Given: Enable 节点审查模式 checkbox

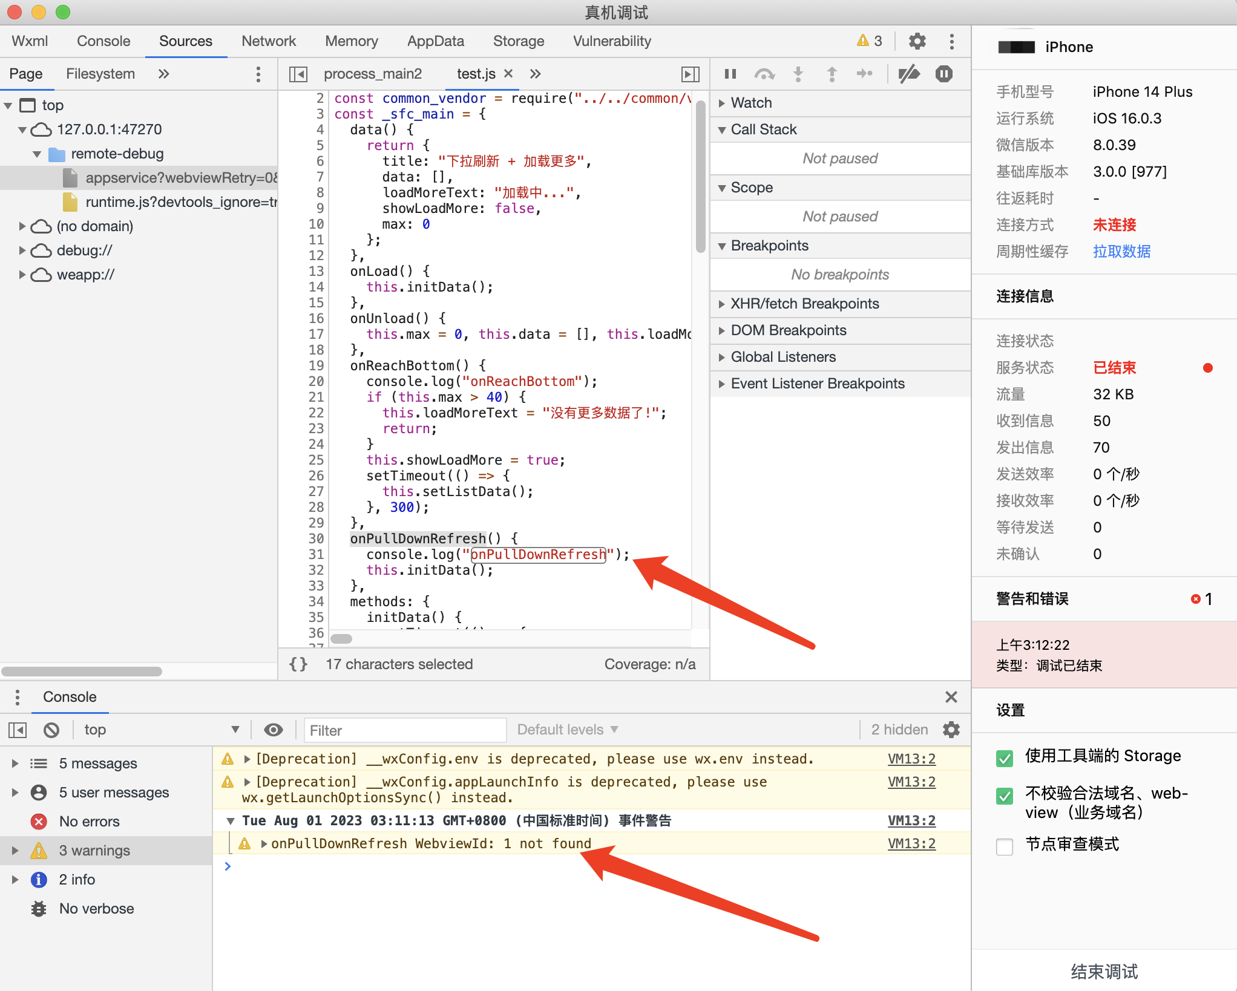Looking at the screenshot, I should pyautogui.click(x=1005, y=846).
